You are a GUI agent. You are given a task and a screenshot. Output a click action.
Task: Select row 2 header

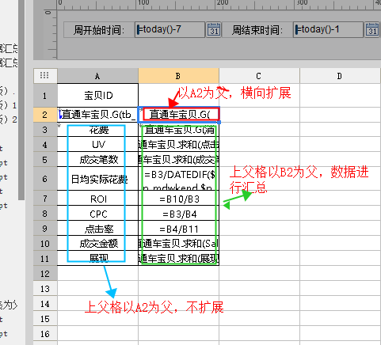pos(45,115)
